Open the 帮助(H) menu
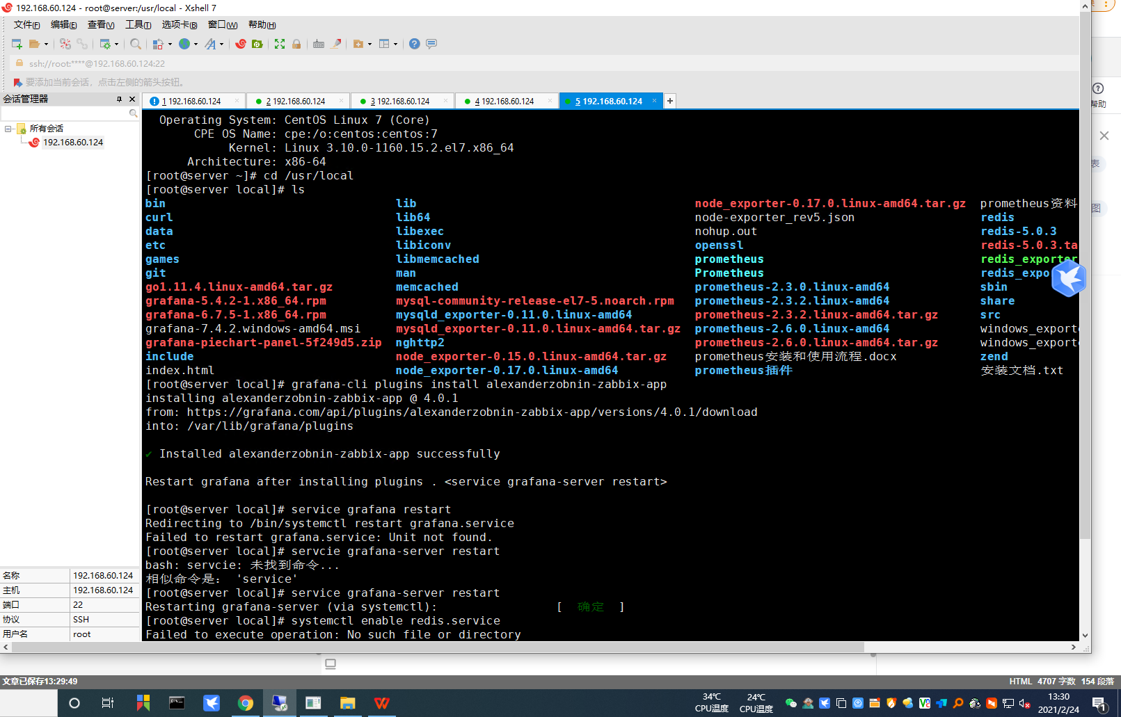Image resolution: width=1121 pixels, height=717 pixels. click(262, 25)
